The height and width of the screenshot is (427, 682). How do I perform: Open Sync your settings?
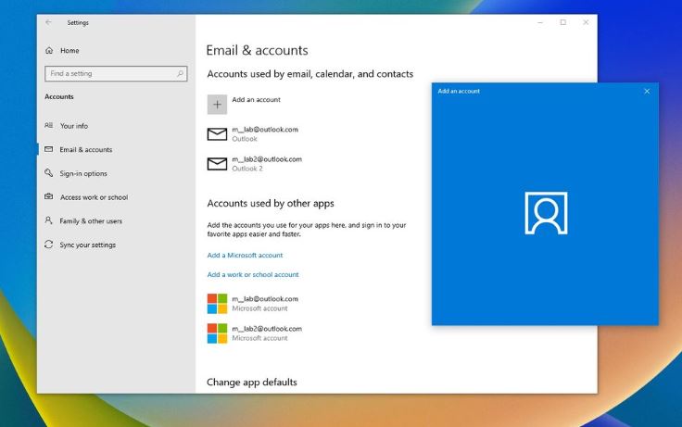pyautogui.click(x=87, y=245)
